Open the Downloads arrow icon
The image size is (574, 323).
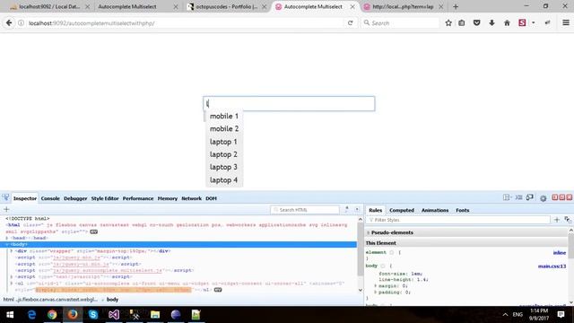491,22
